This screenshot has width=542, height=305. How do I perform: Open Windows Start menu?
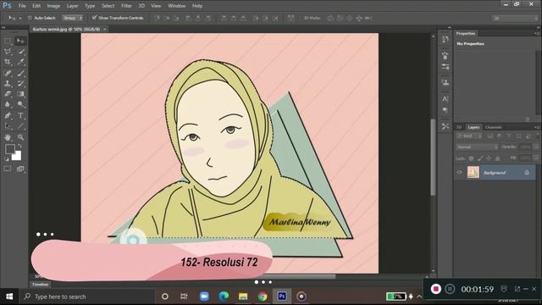coord(9,297)
